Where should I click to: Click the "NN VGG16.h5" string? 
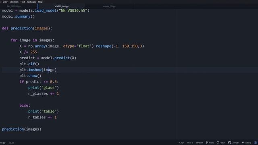click(x=73, y=10)
